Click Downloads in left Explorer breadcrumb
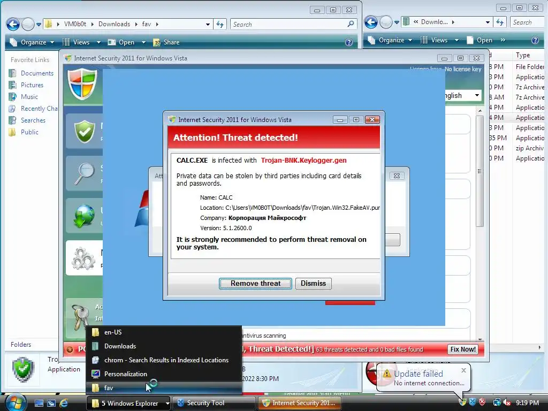Image resolution: width=548 pixels, height=411 pixels. (x=114, y=24)
